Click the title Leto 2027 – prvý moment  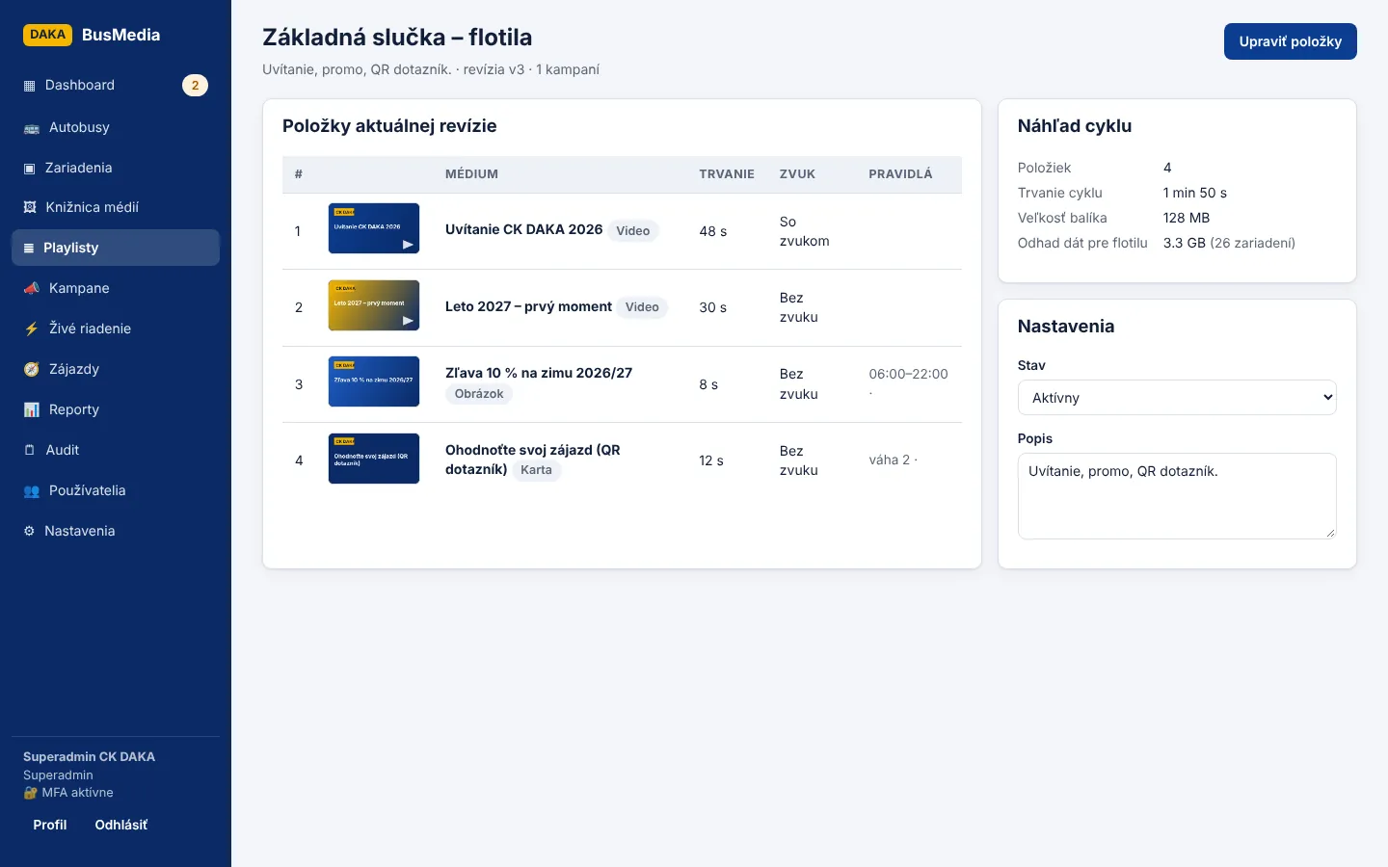tap(528, 306)
